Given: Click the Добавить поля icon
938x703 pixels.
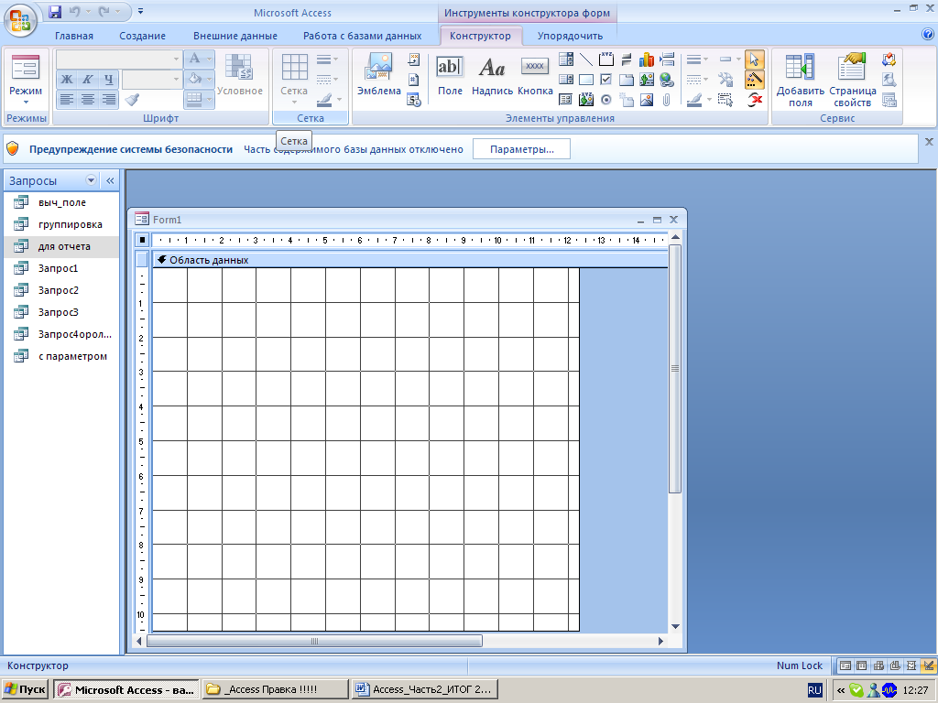Looking at the screenshot, I should coord(801,79).
